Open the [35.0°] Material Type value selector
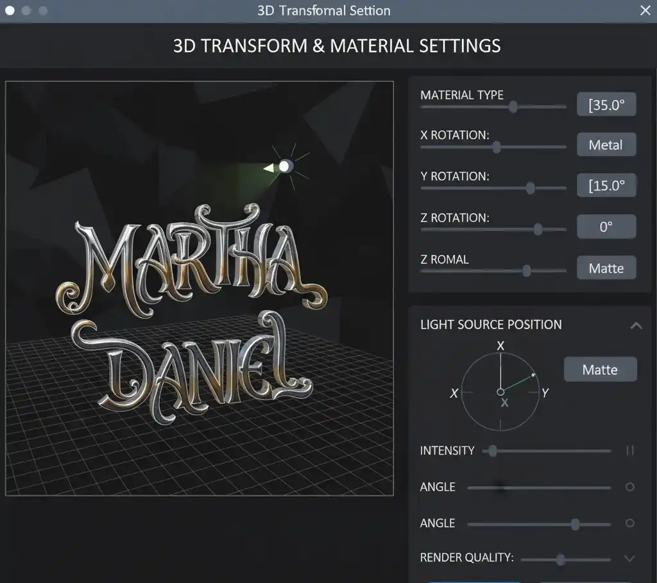 [606, 104]
